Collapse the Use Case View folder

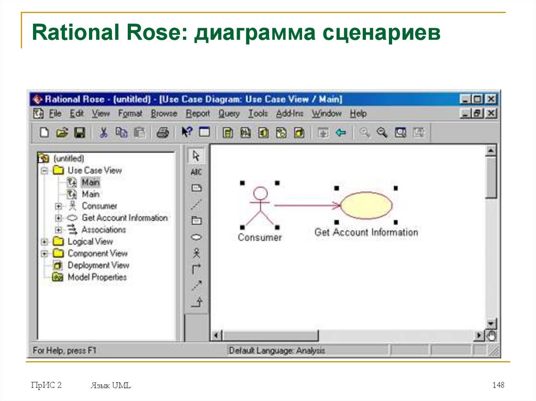44,170
